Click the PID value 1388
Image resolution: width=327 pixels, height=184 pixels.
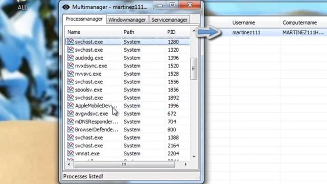point(173,137)
